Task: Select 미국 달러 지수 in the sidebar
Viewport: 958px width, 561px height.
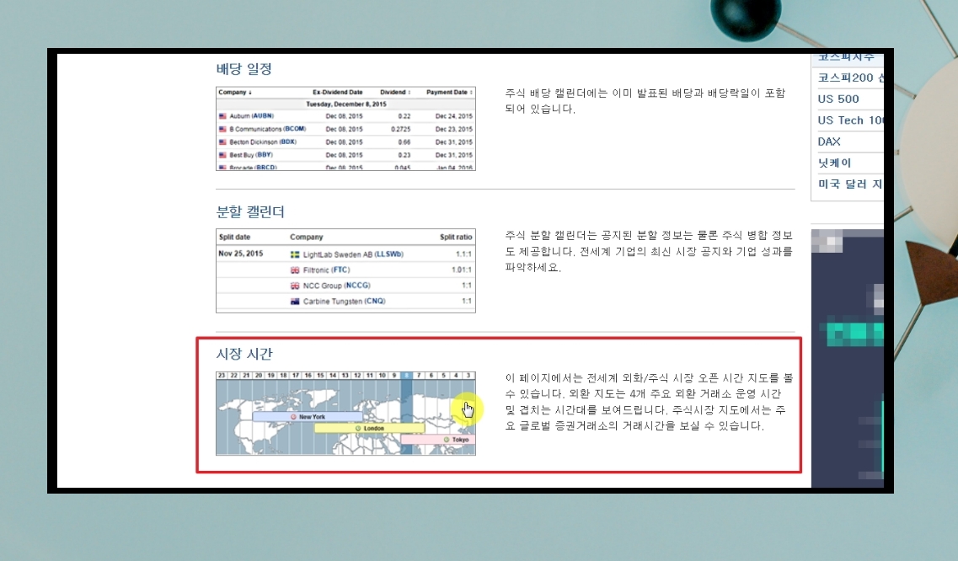Action: (x=850, y=184)
